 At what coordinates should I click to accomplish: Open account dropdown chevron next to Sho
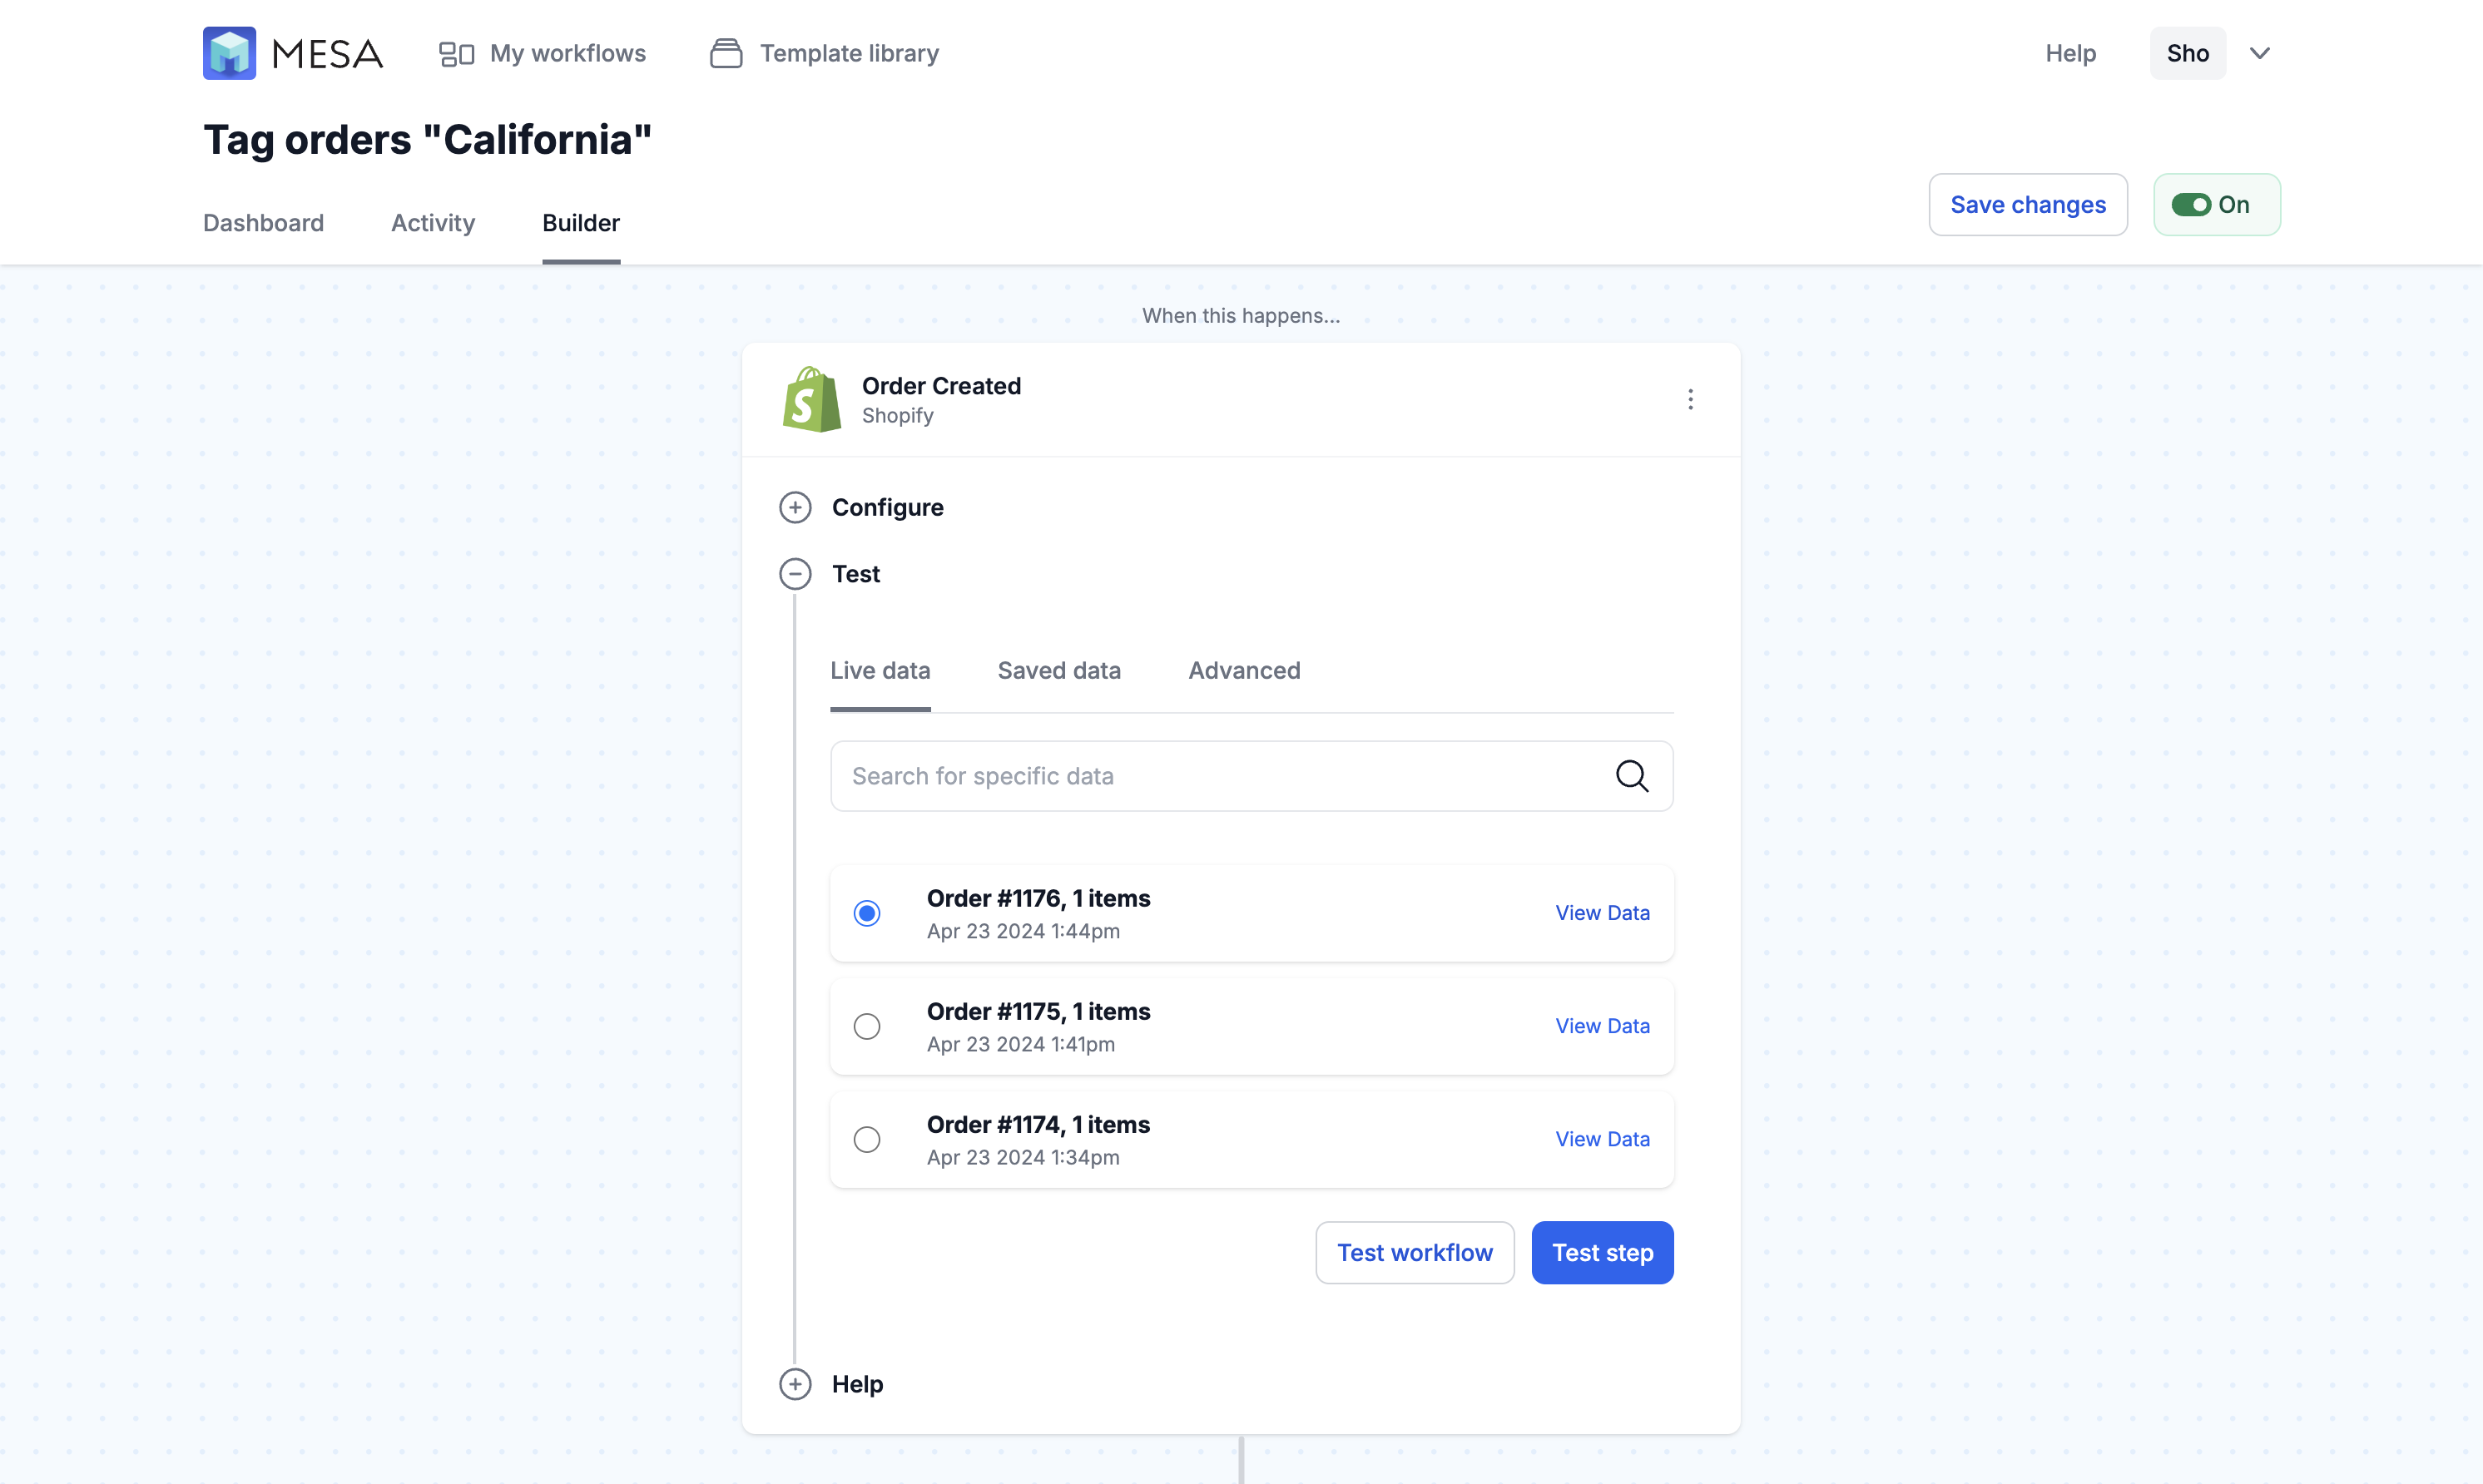[2260, 53]
